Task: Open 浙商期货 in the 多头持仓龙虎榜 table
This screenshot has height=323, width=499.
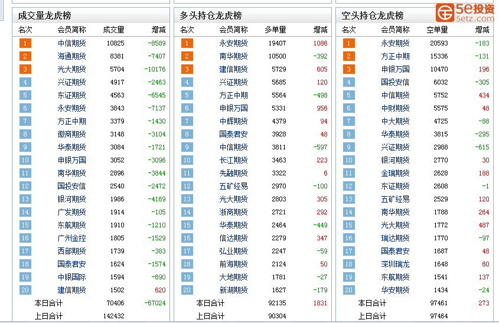Action: (233, 212)
